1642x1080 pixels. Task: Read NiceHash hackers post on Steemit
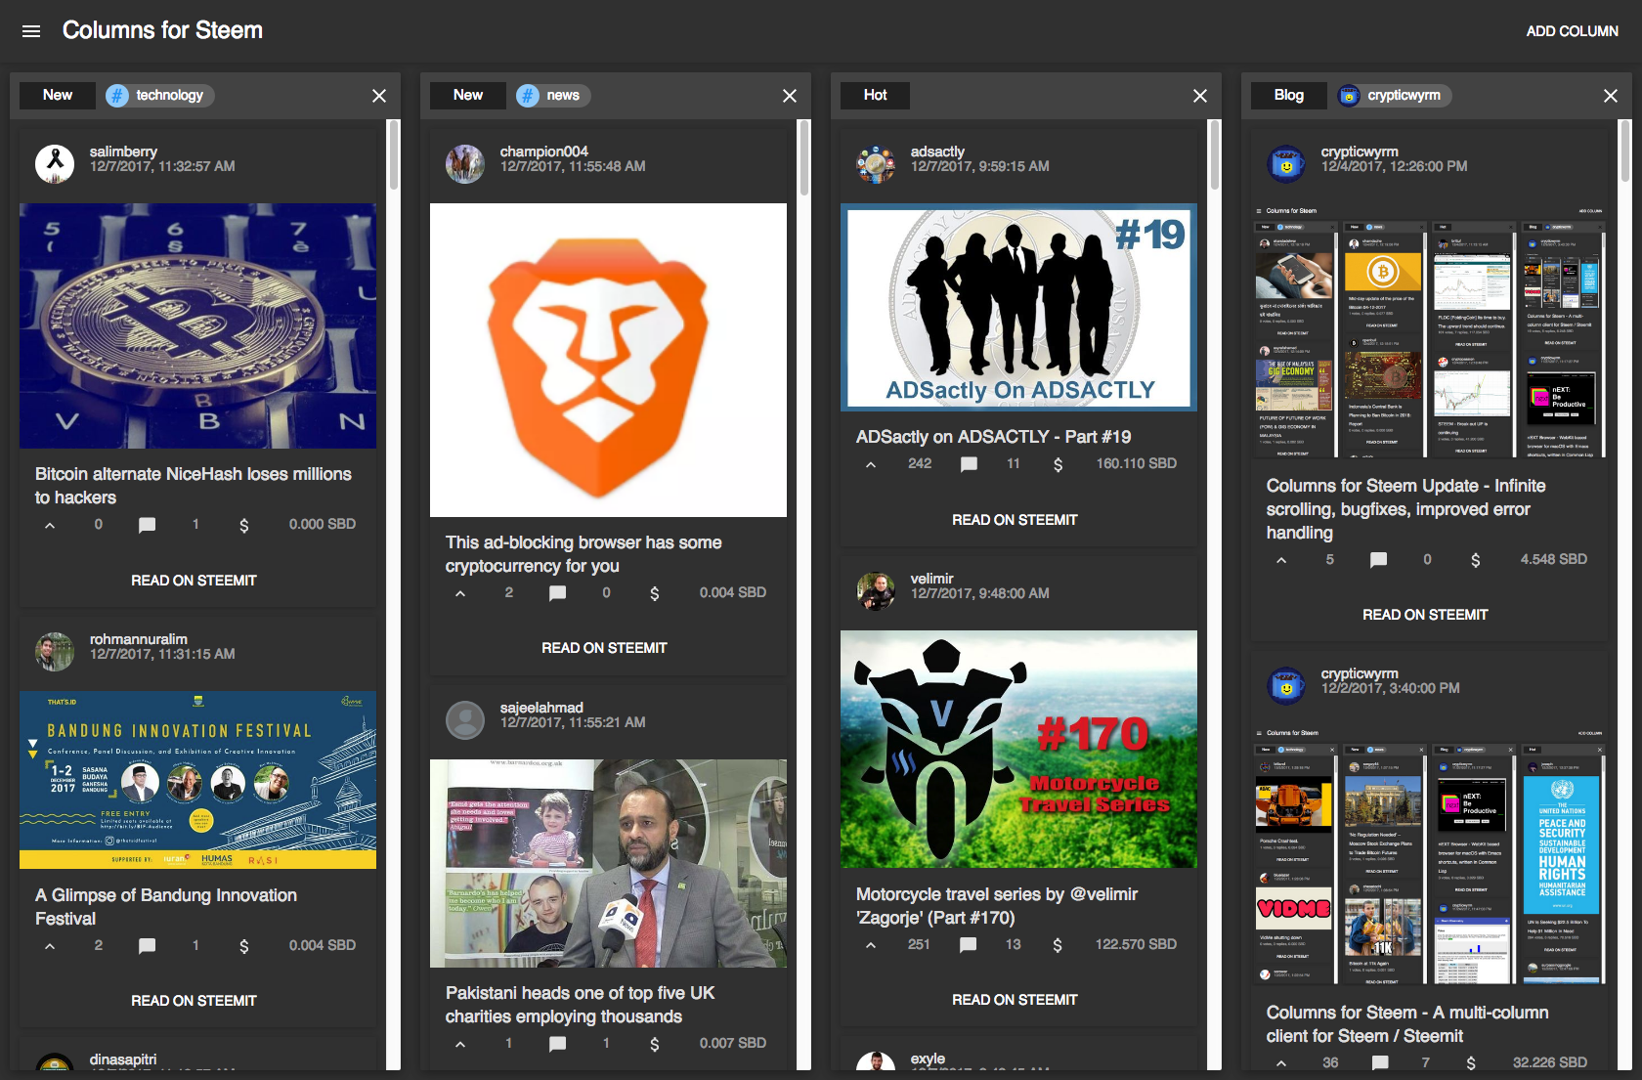click(x=194, y=581)
